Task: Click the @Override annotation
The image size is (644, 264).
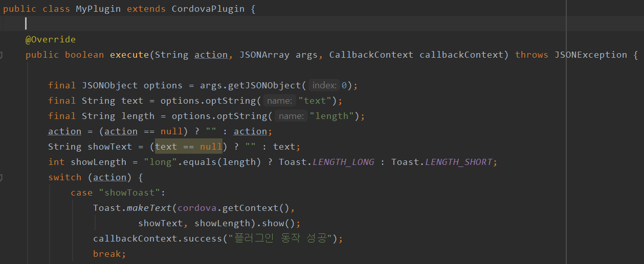Action: pyautogui.click(x=51, y=39)
